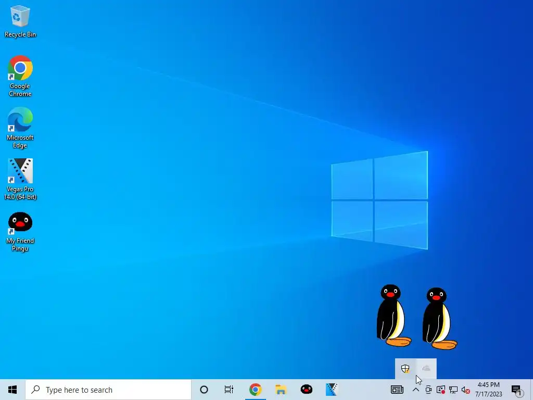Open Windows Security shield in tray overflow
The height and width of the screenshot is (400, 533).
point(405,369)
